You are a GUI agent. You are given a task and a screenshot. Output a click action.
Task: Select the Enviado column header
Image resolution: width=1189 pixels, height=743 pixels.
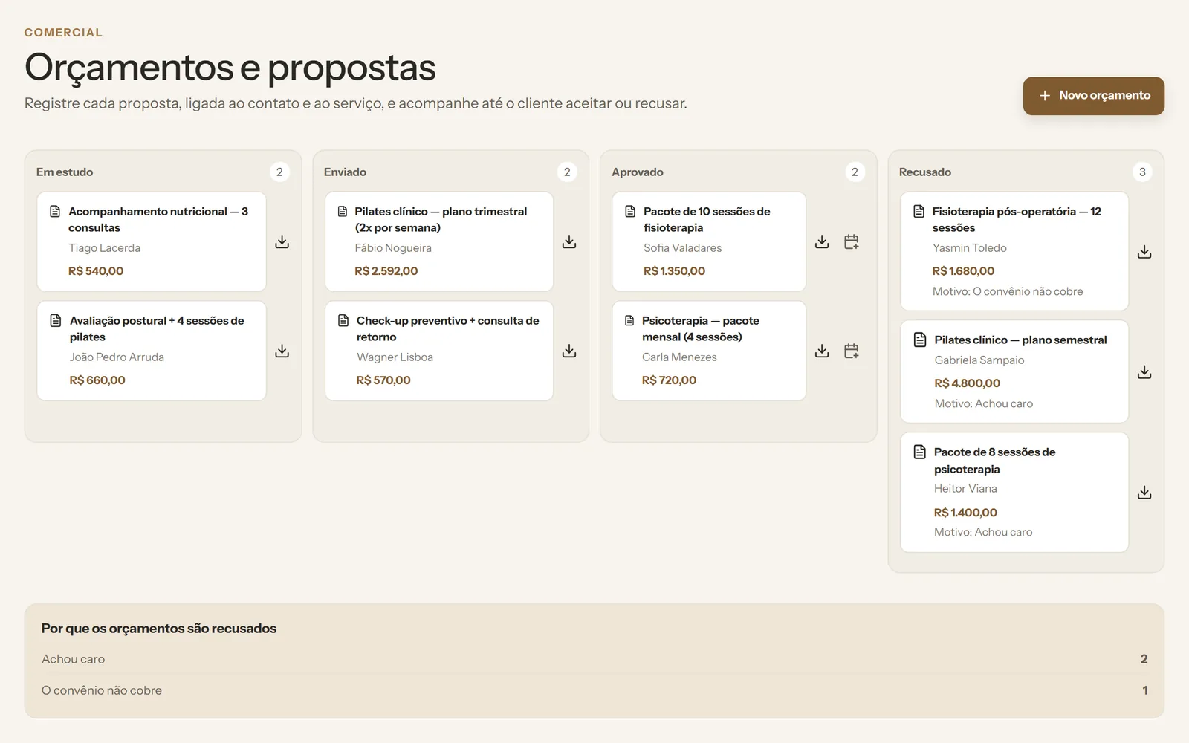tap(345, 172)
